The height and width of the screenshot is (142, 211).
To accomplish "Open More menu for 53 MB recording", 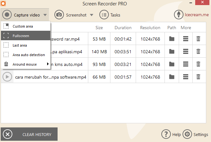I will click(186, 39).
